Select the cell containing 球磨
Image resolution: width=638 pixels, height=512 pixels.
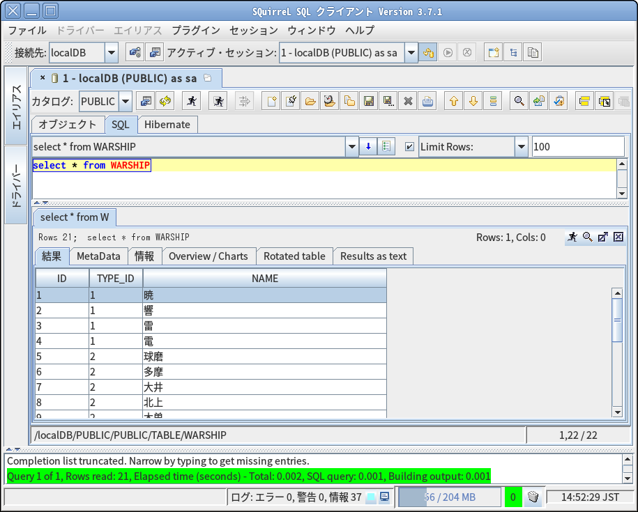point(264,357)
